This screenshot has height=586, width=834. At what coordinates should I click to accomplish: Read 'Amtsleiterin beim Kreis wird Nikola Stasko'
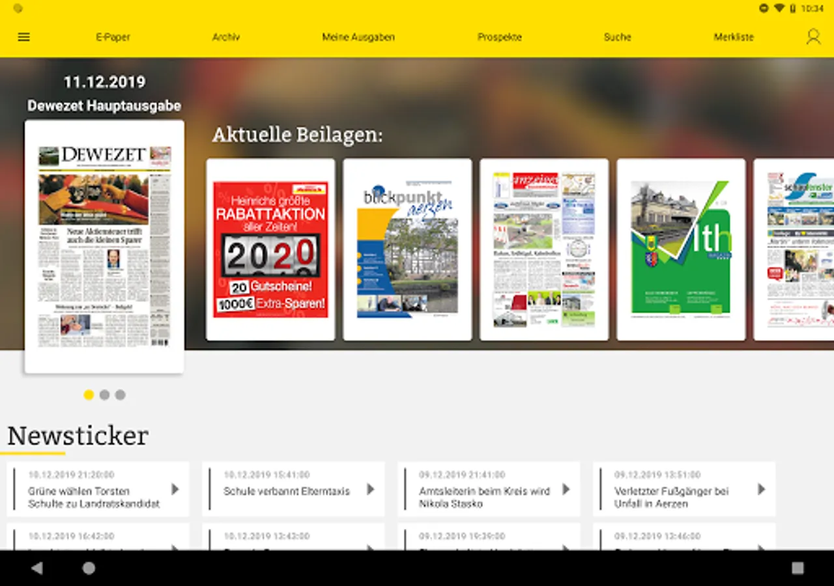tap(484, 497)
